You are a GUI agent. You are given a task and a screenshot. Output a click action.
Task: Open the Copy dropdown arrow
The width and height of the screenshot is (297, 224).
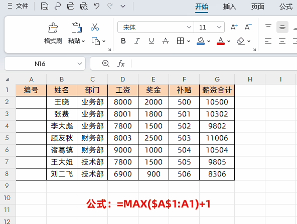pyautogui.click(x=104, y=41)
